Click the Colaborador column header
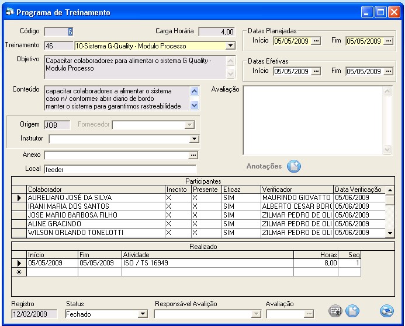 pyautogui.click(x=96, y=190)
